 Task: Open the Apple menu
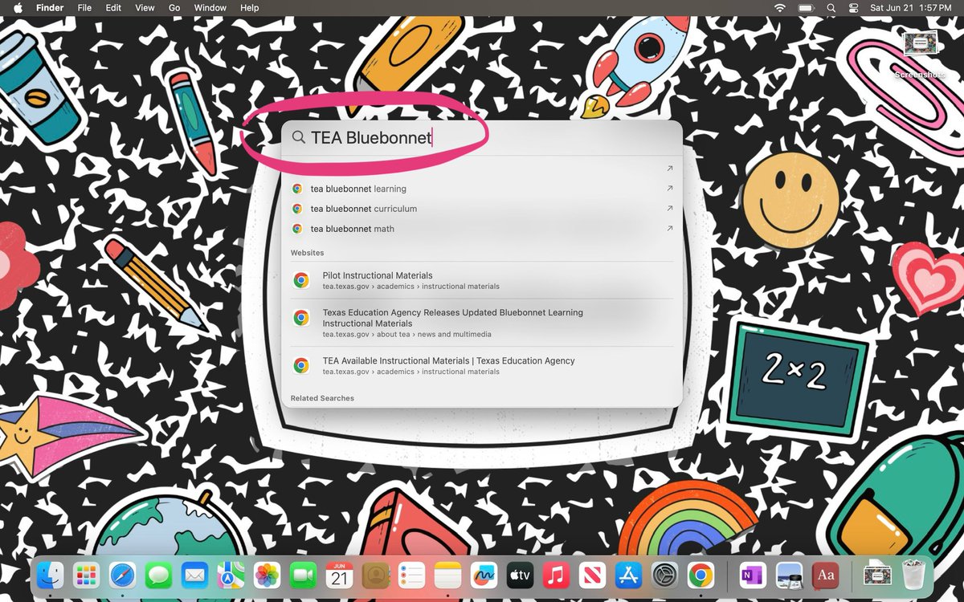click(x=18, y=7)
